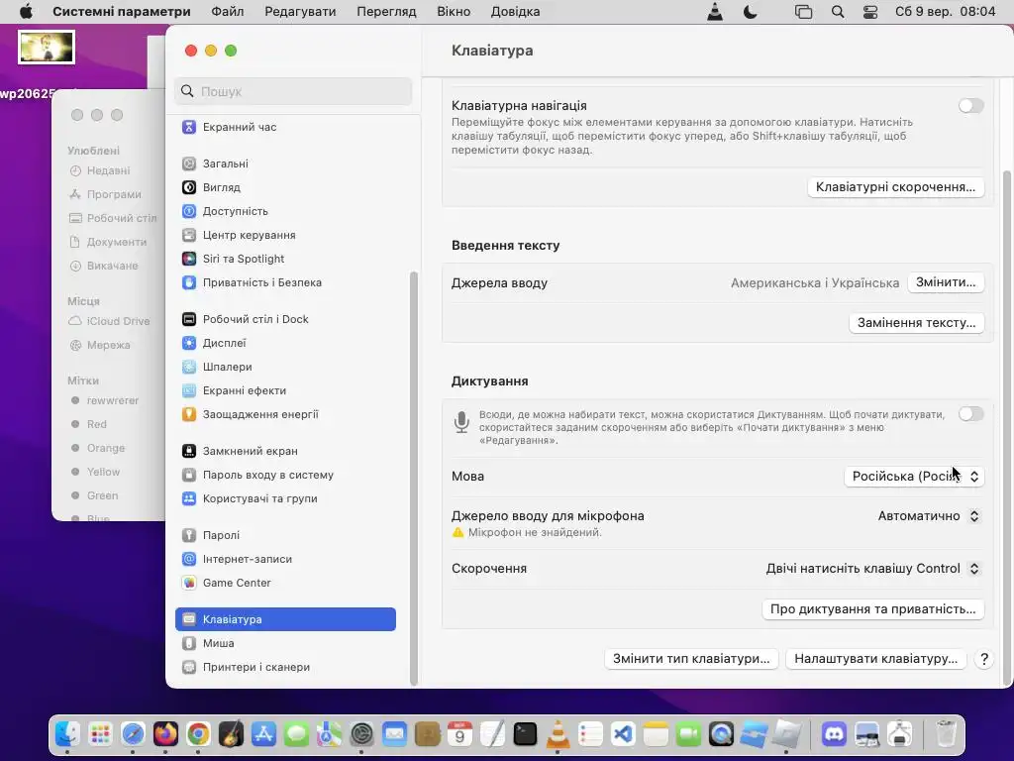This screenshot has height=761, width=1014.
Task: Click the help question mark button
Action: 983,659
